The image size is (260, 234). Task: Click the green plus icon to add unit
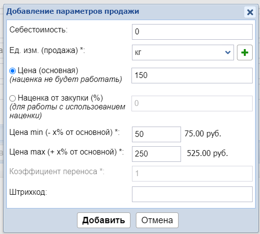[x=245, y=52]
